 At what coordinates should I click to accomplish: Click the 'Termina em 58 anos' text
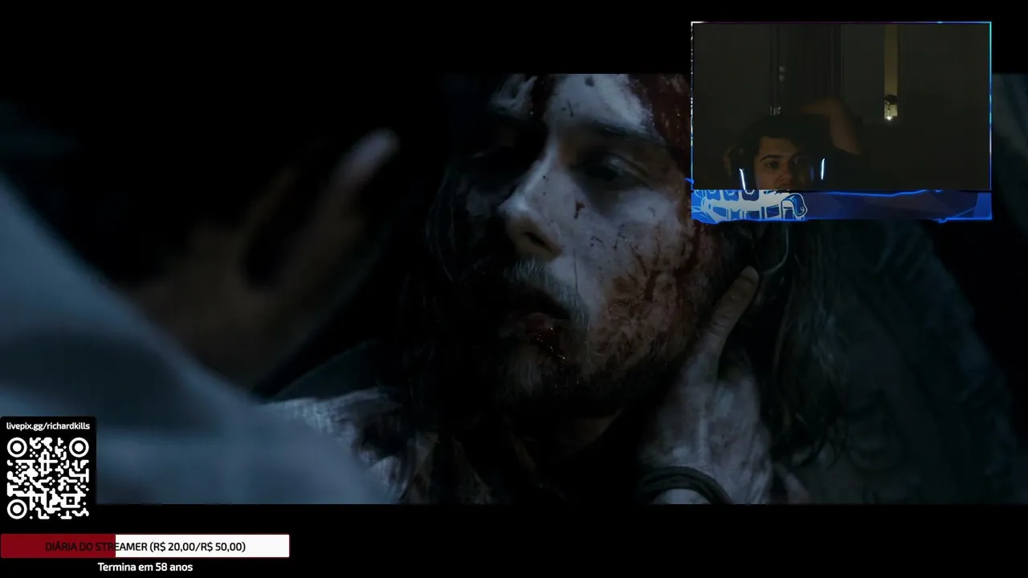(145, 567)
